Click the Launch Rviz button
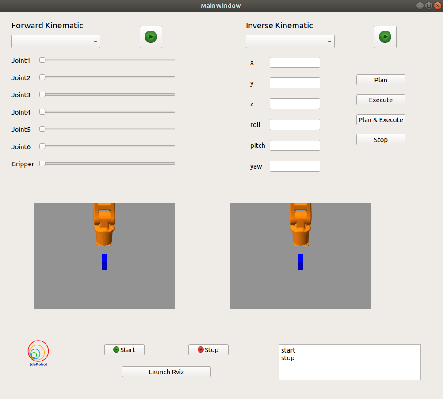Image resolution: width=443 pixels, height=399 pixels. 166,372
